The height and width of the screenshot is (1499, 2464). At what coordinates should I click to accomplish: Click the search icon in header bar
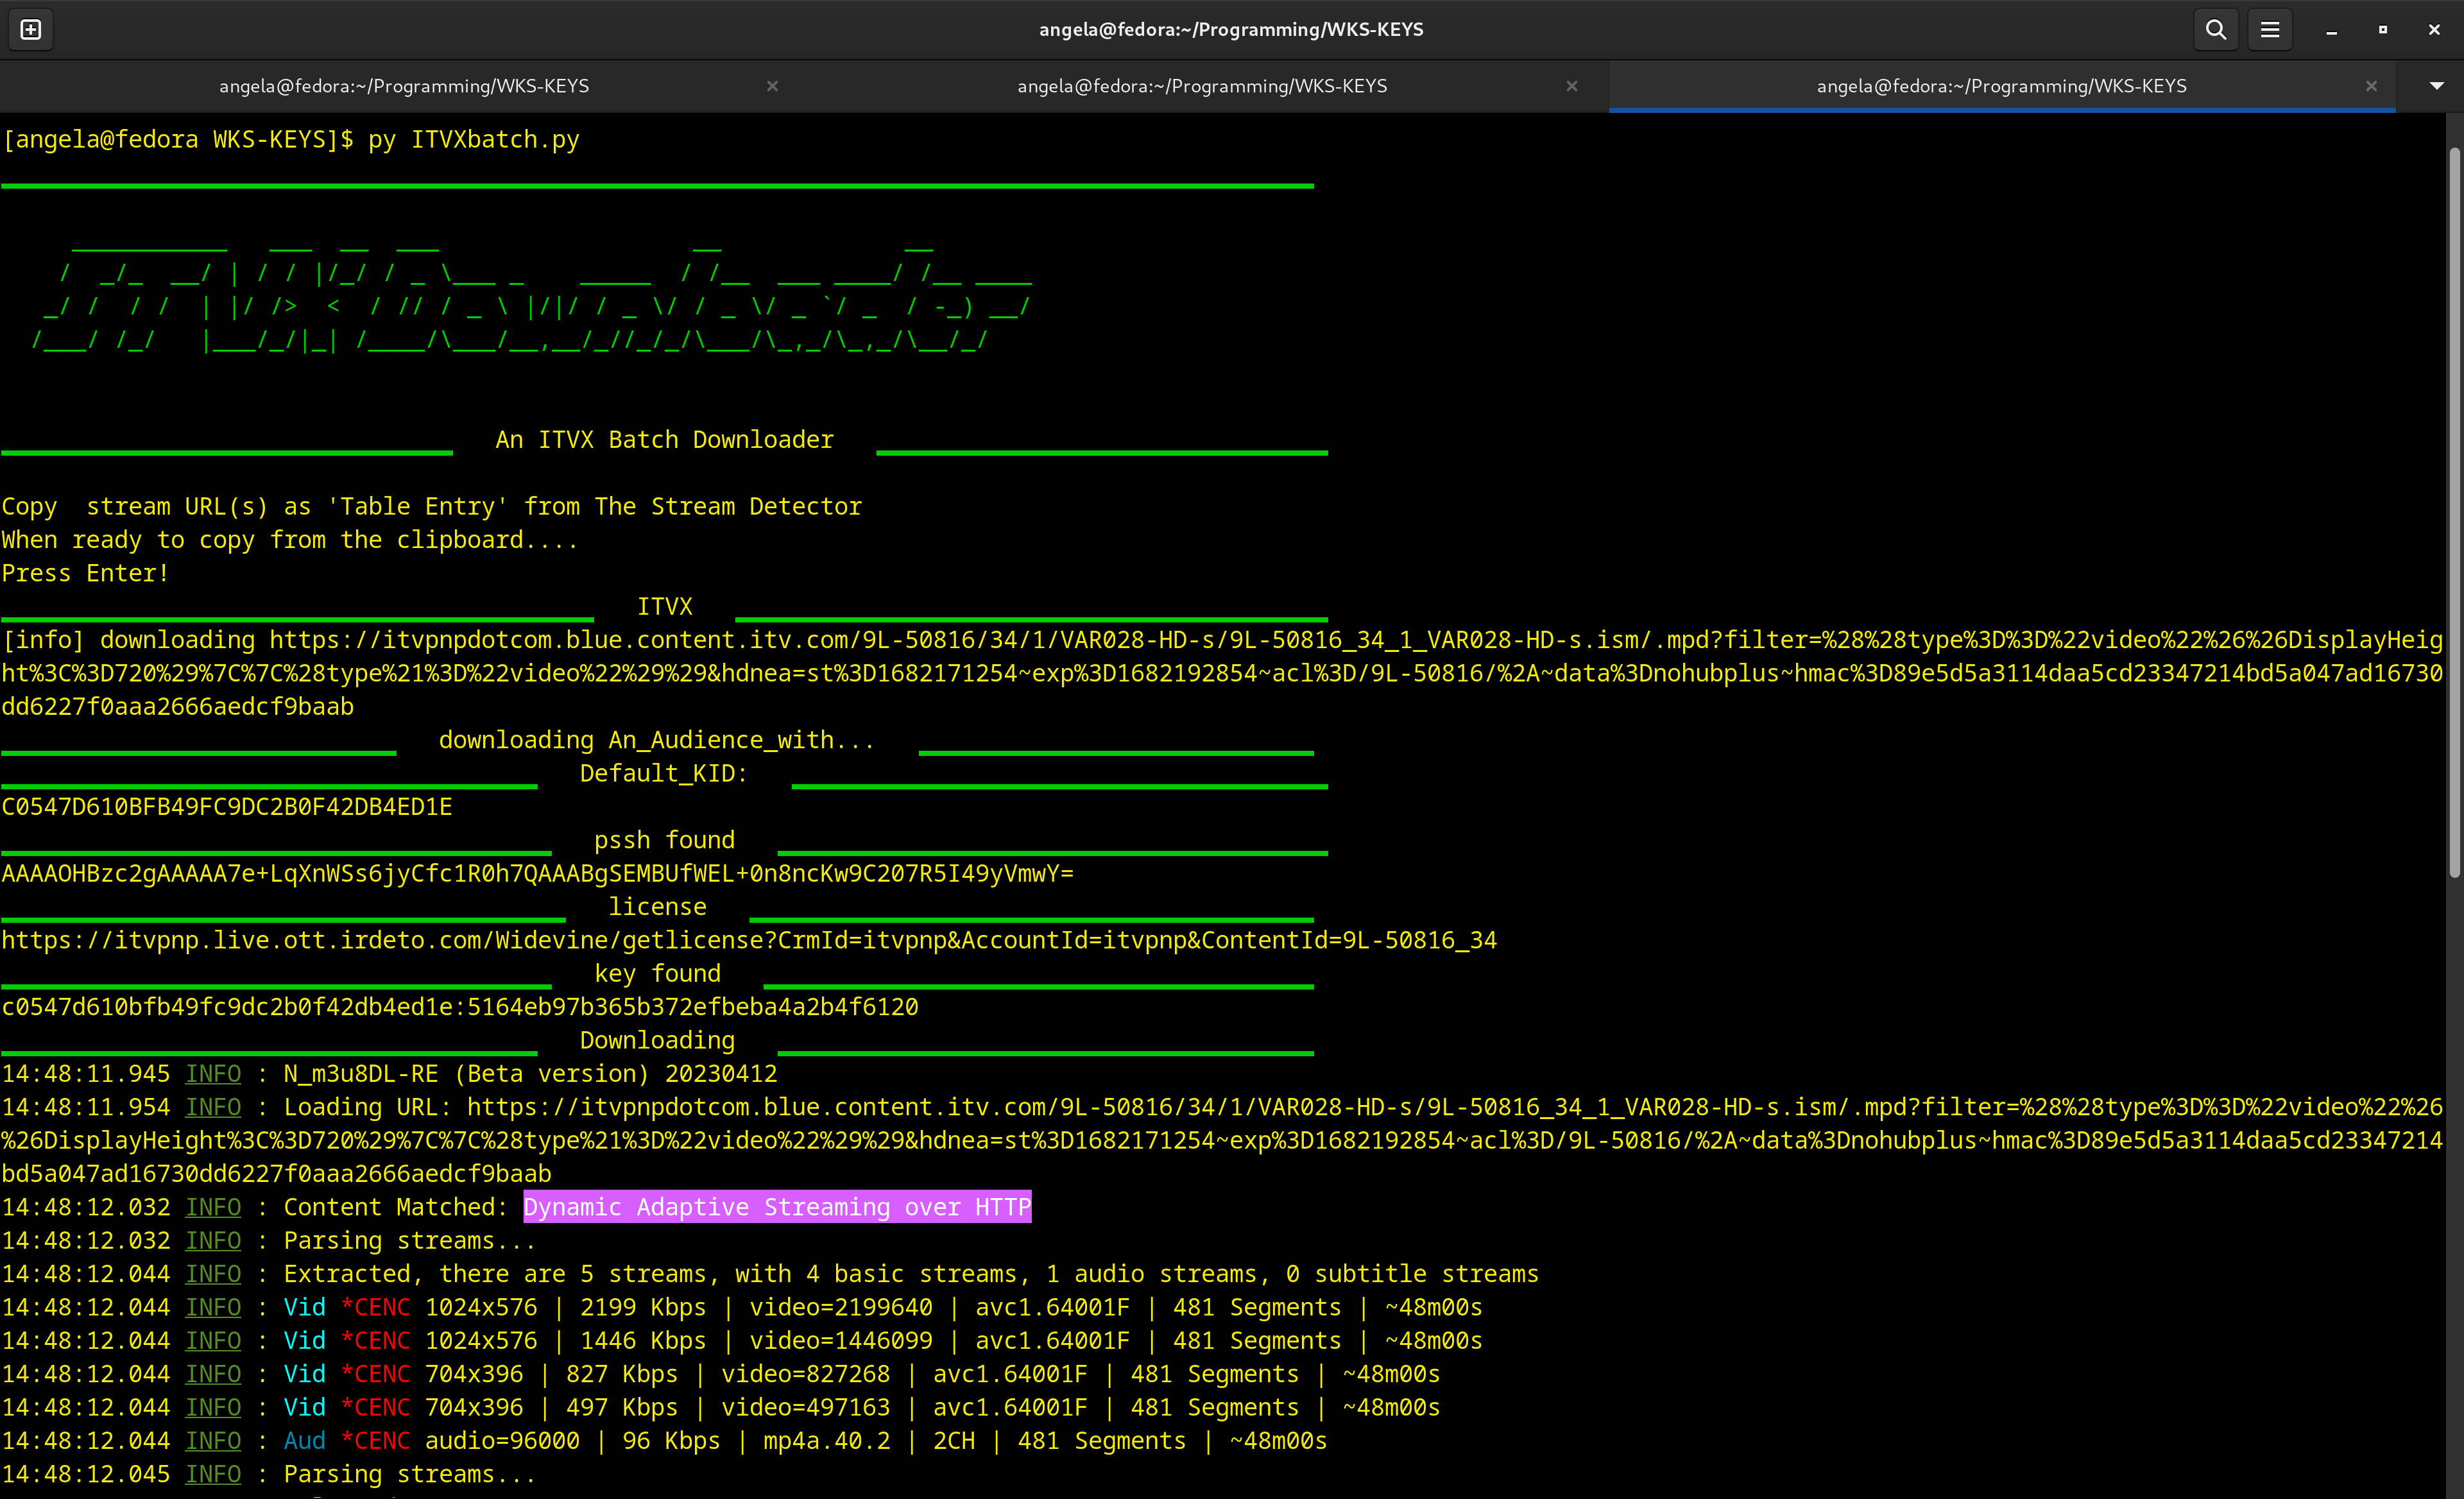click(x=2215, y=30)
